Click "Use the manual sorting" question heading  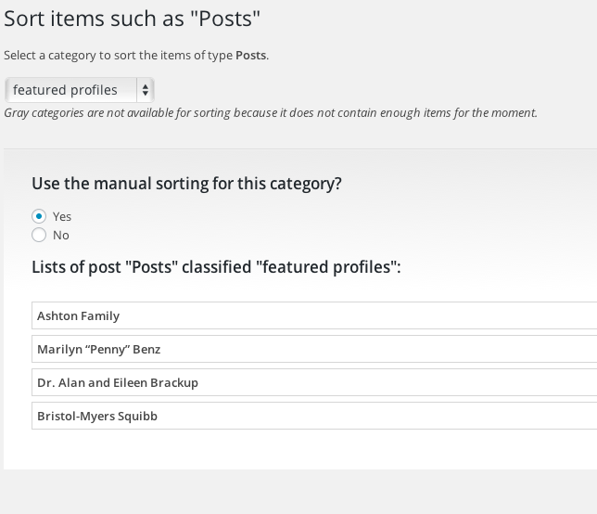point(186,184)
